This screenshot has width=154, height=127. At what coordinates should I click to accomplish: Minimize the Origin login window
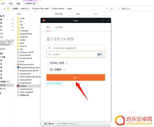103,21
